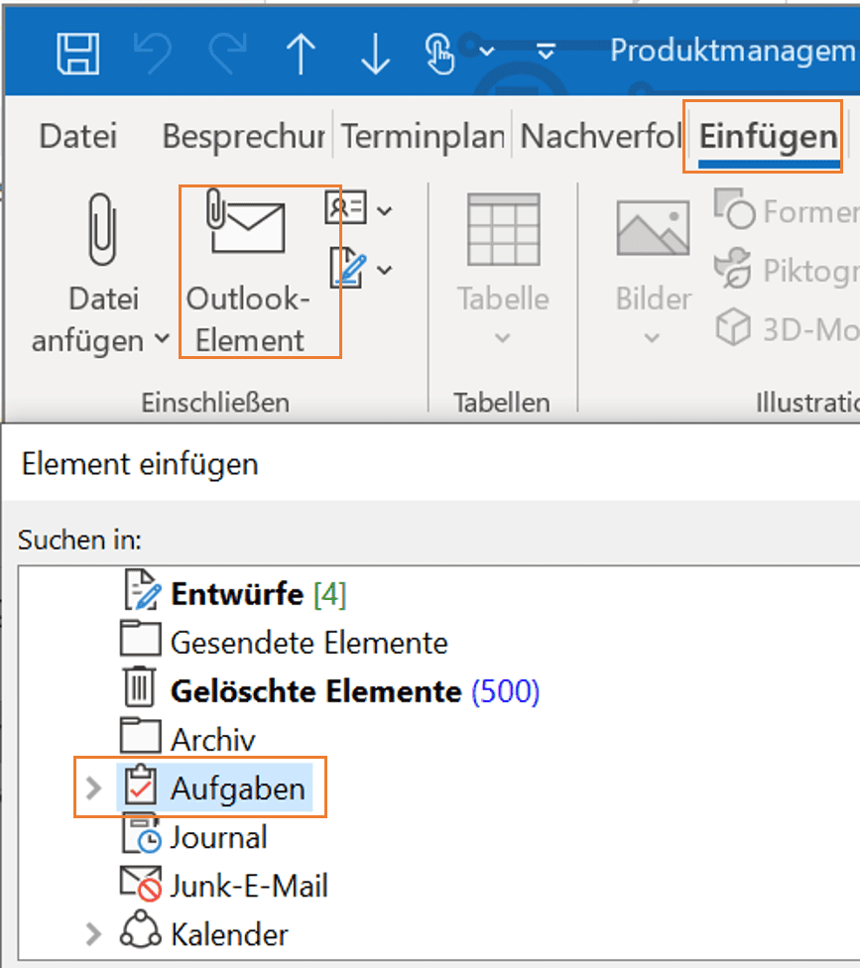Open the Datei tab
This screenshot has width=860, height=968.
[x=77, y=136]
